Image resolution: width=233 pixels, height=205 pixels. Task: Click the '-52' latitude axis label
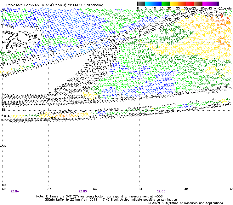(3, 42)
